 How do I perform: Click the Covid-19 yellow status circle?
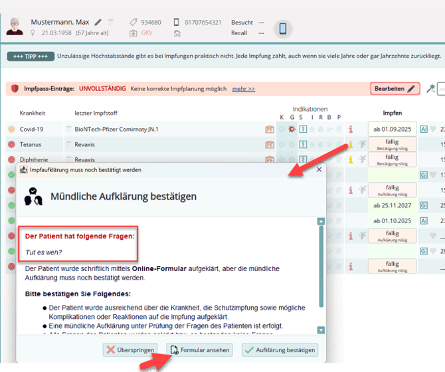tap(11, 130)
